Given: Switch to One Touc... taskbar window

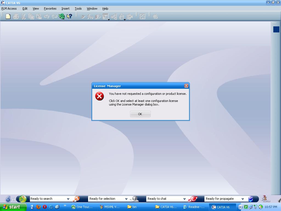Looking at the screenshot, I should coord(82,207).
